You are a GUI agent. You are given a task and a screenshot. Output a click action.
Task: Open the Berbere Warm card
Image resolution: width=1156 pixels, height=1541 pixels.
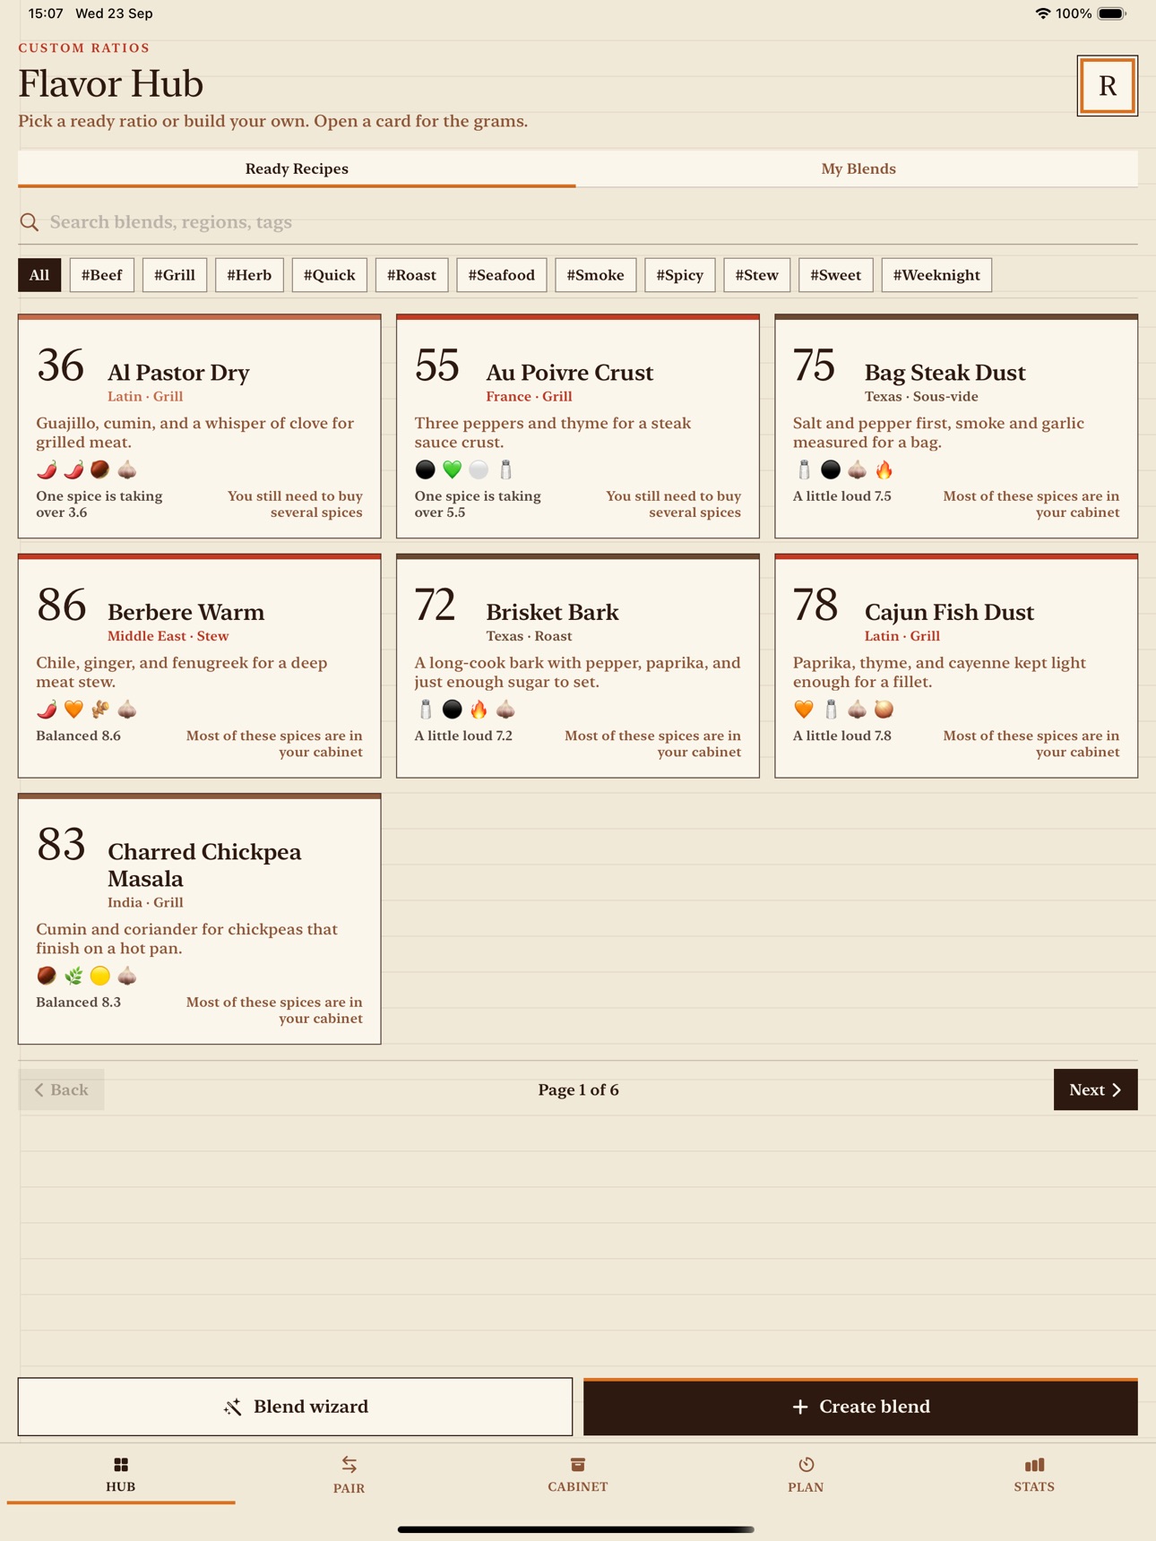click(x=199, y=666)
